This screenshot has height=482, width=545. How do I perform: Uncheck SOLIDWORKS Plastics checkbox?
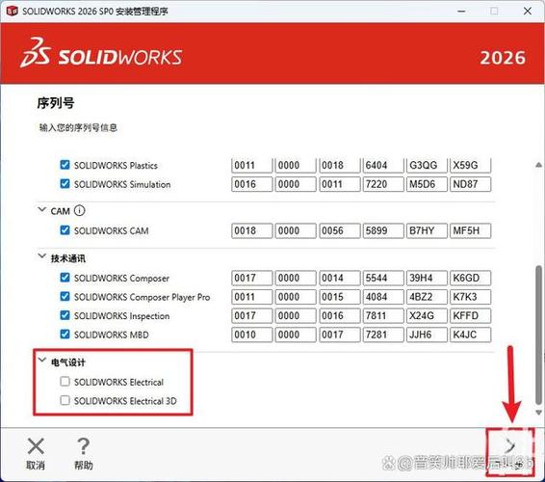pos(65,165)
